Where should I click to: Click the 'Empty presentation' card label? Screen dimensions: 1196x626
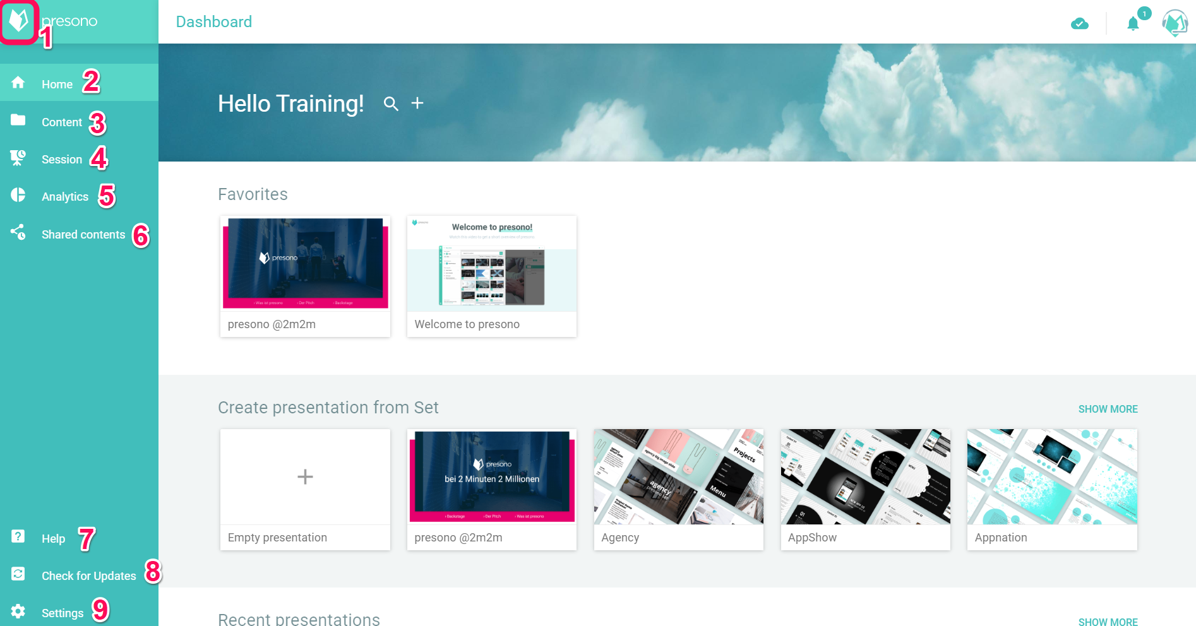click(x=277, y=538)
